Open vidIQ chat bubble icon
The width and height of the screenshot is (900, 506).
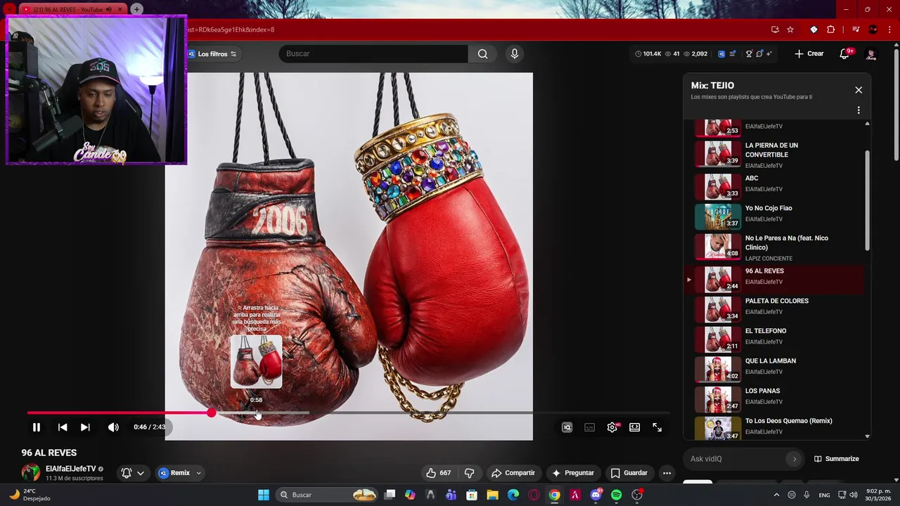(759, 53)
